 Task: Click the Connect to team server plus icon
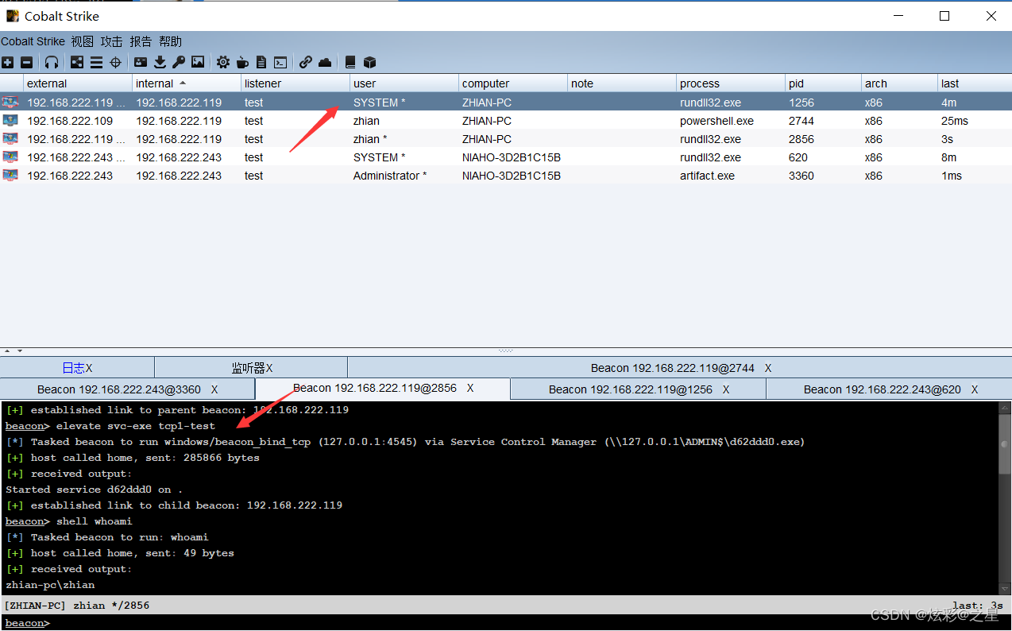(7, 62)
